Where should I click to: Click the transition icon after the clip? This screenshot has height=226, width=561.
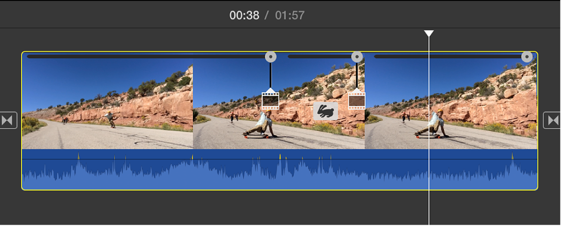point(552,120)
